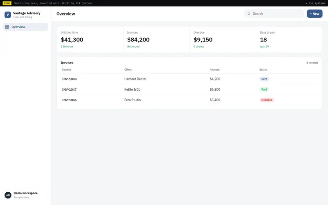Click the Vantage Advisory workspace name

coord(27,13)
